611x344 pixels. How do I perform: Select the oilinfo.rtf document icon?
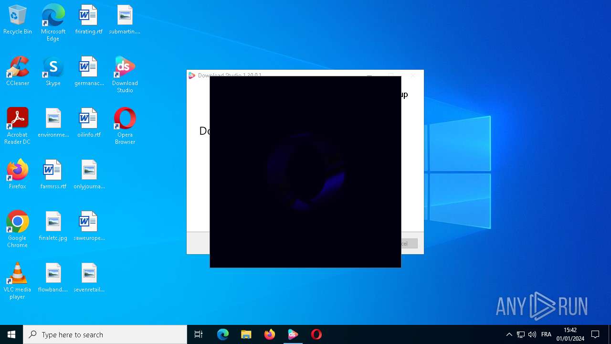point(89,123)
